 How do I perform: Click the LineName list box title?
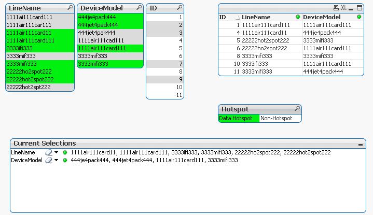click(25, 8)
